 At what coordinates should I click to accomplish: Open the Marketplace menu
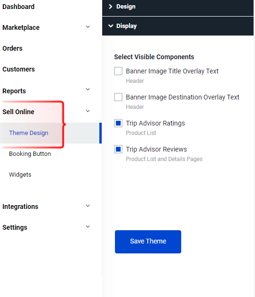click(x=21, y=27)
